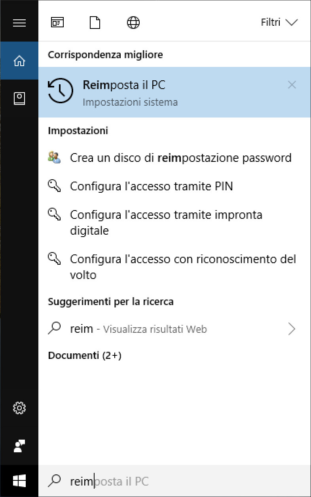Filter results by Documents icon
311x497 pixels.
click(95, 23)
